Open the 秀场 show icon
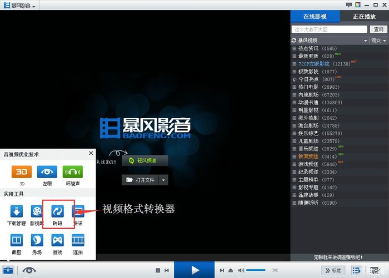This screenshot has height=278, width=389. 37,243
